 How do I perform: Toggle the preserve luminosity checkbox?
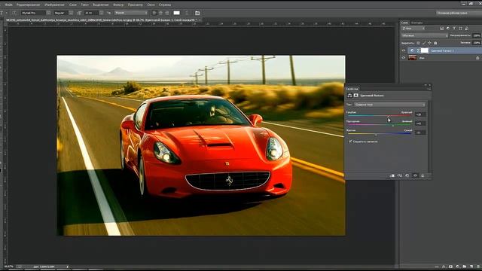click(x=350, y=142)
